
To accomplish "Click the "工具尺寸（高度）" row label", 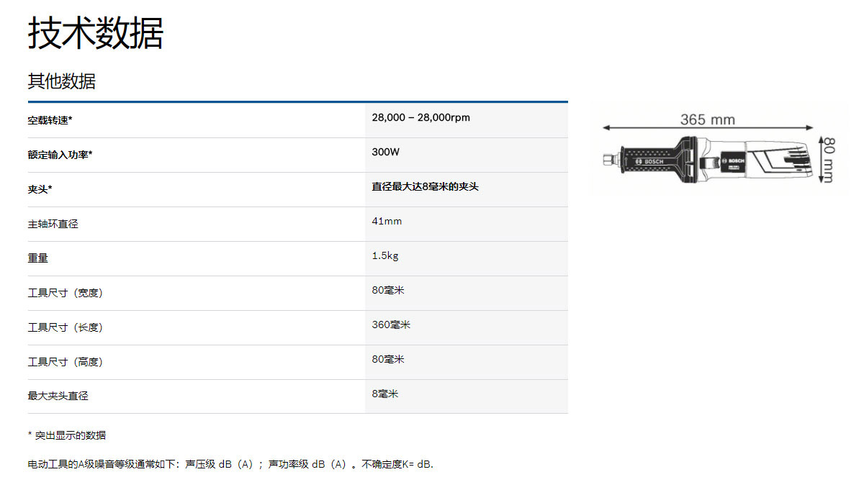I will 66,362.
